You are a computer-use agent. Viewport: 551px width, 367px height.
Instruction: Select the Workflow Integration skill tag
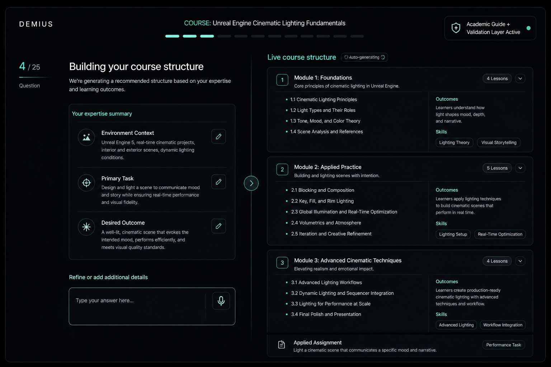click(503, 325)
